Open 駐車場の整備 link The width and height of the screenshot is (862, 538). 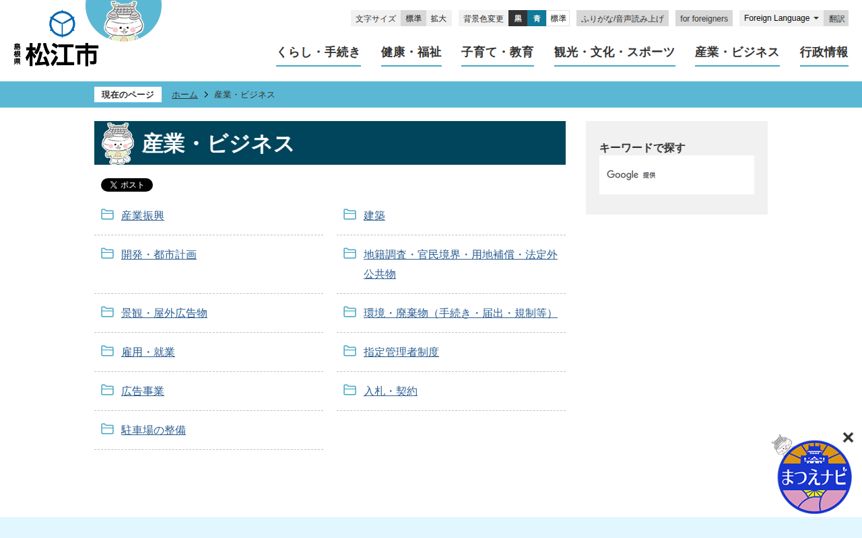click(154, 430)
